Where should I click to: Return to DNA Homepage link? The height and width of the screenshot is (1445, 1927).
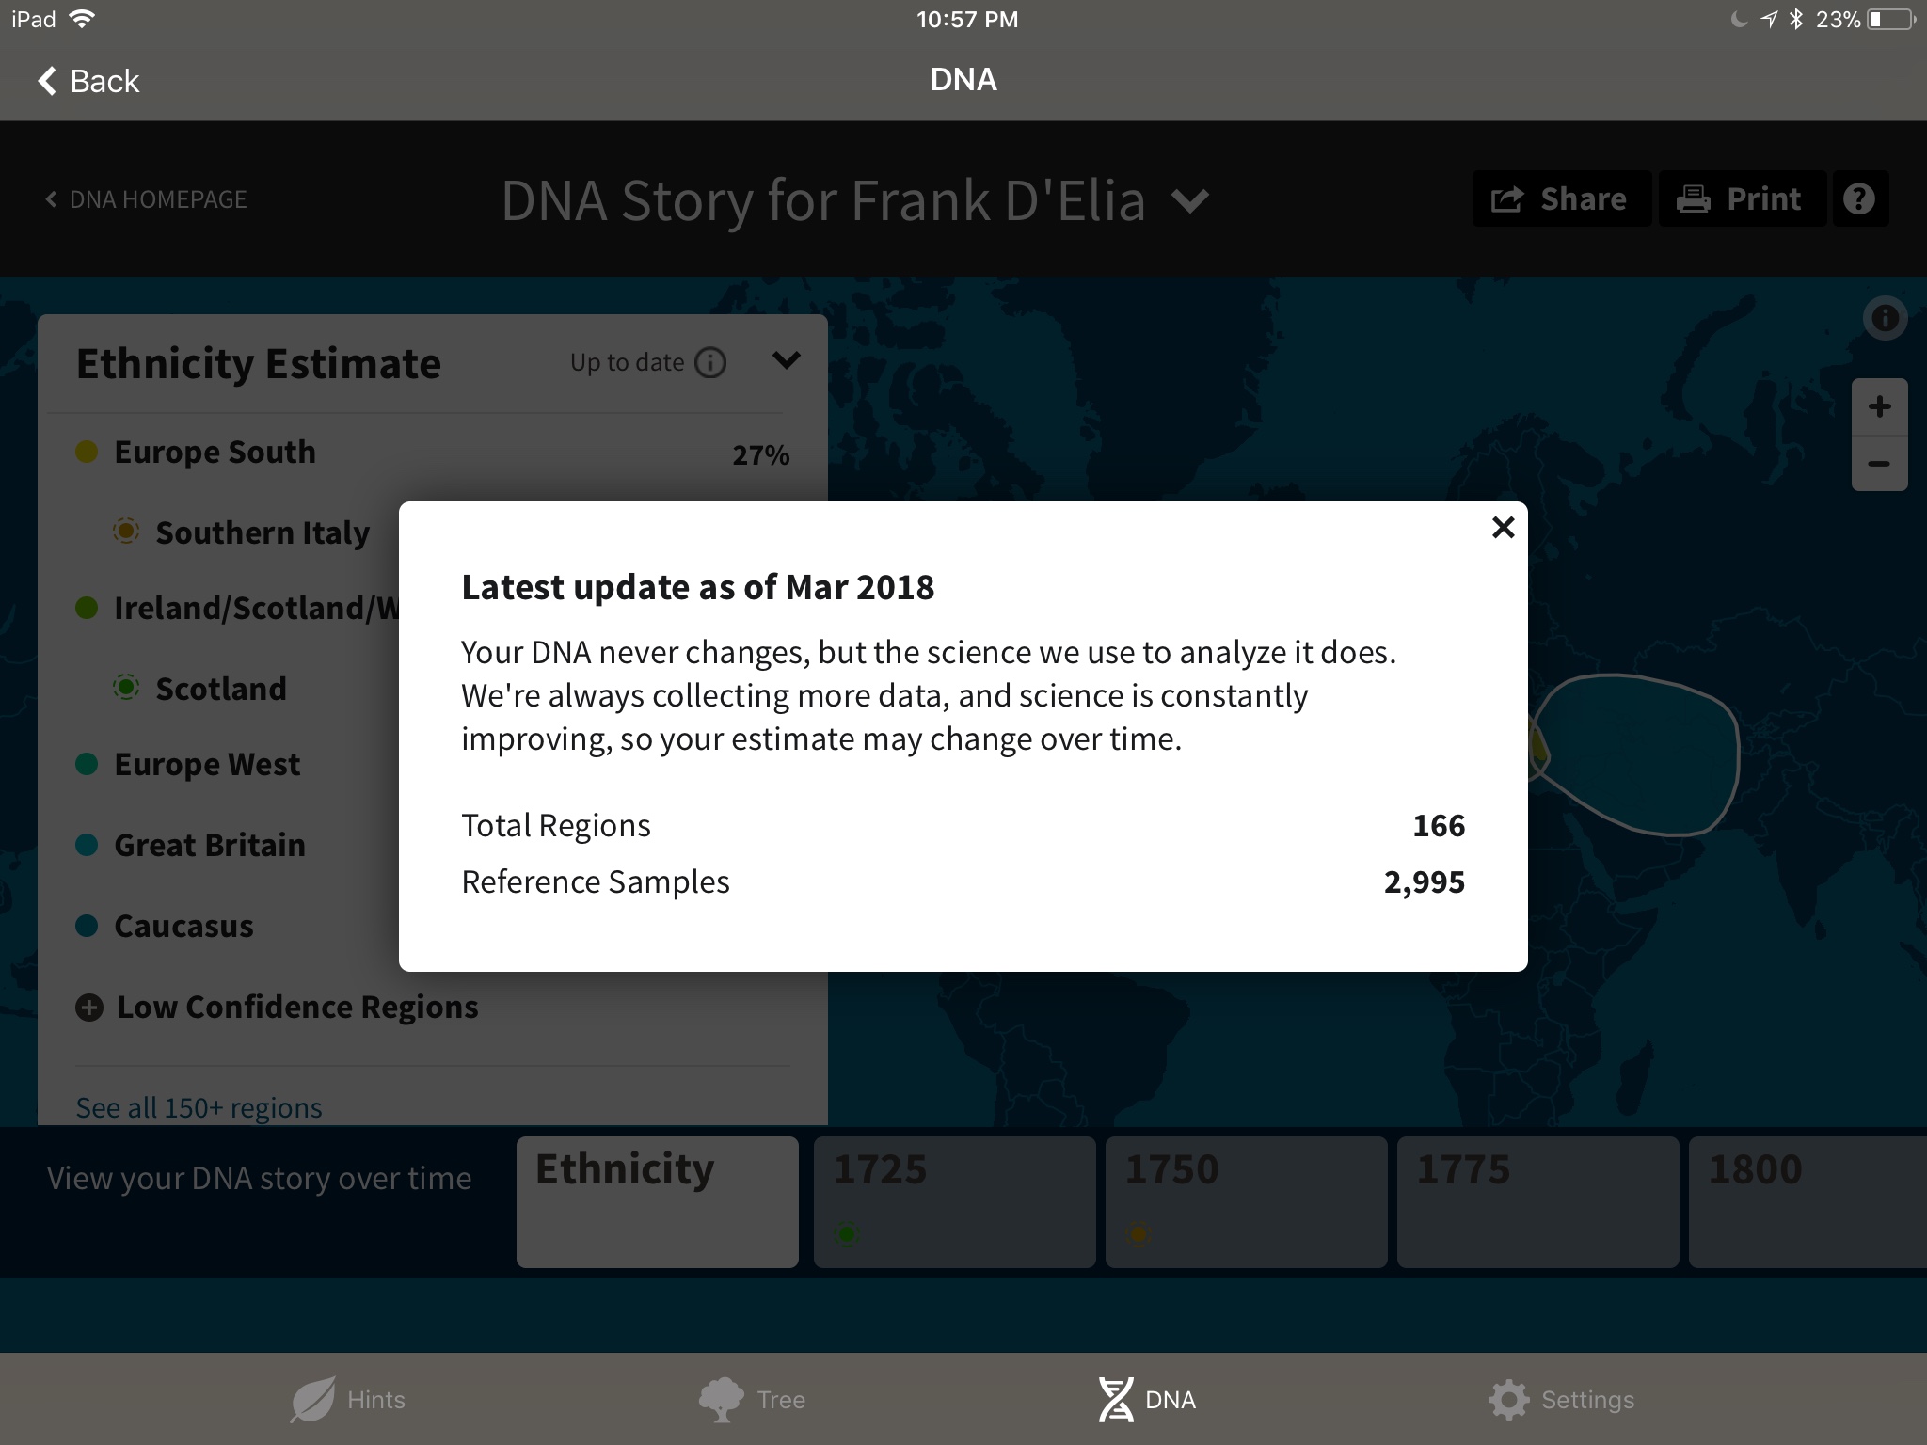[147, 199]
